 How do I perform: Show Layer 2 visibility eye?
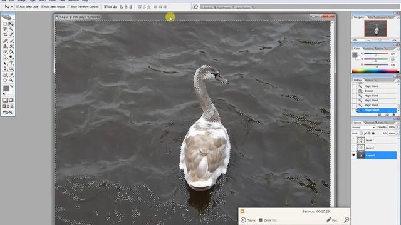pyautogui.click(x=353, y=147)
